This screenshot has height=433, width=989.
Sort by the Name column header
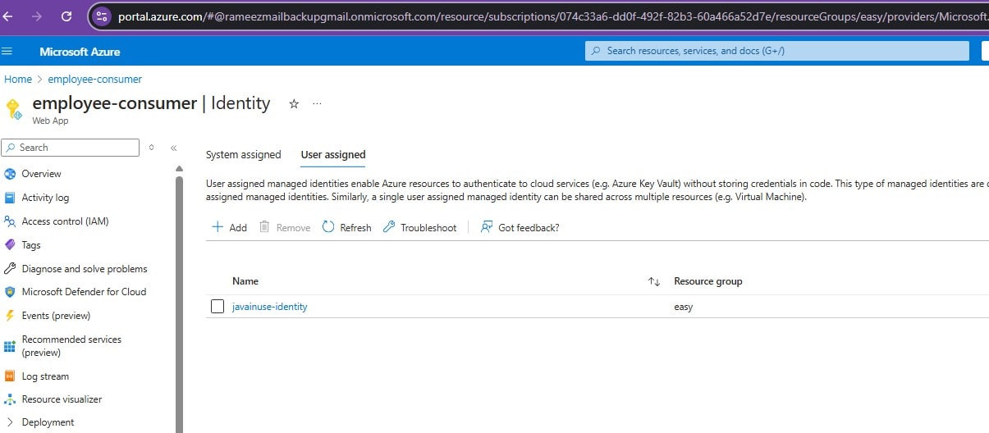pos(245,281)
